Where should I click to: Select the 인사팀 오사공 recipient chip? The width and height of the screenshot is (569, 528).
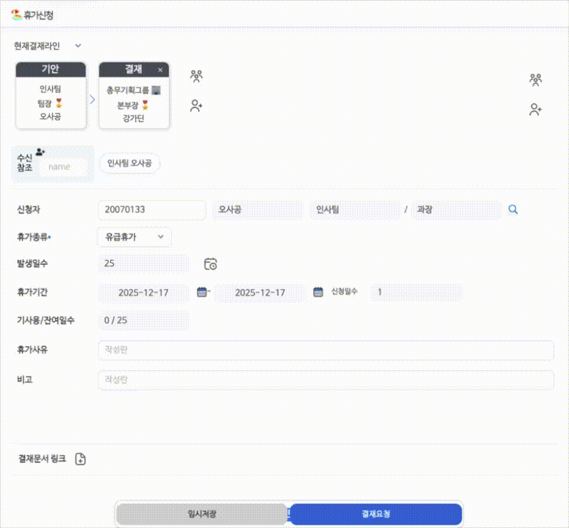point(130,164)
